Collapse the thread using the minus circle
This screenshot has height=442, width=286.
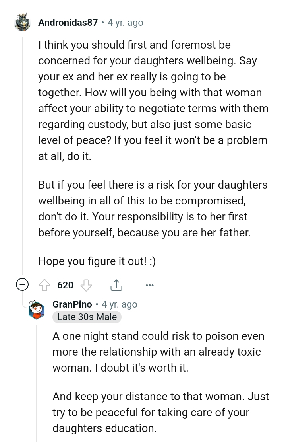(x=22, y=285)
